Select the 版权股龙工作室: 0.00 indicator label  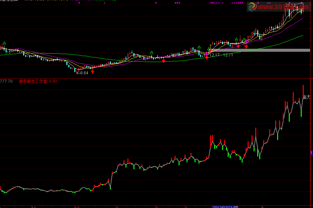(38, 81)
